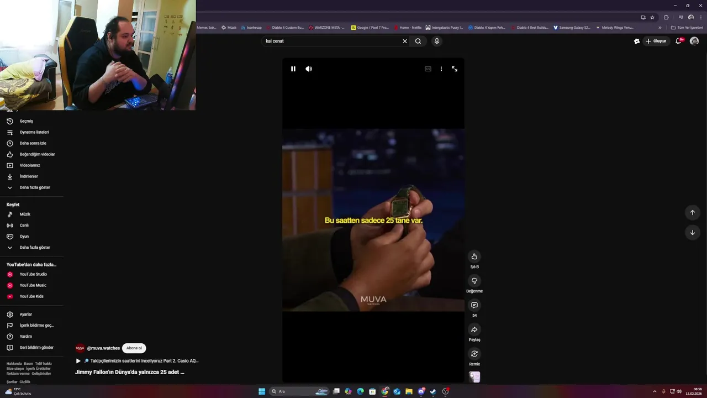Image resolution: width=707 pixels, height=398 pixels.
Task: Open File Explorer from the taskbar
Action: [409, 391]
